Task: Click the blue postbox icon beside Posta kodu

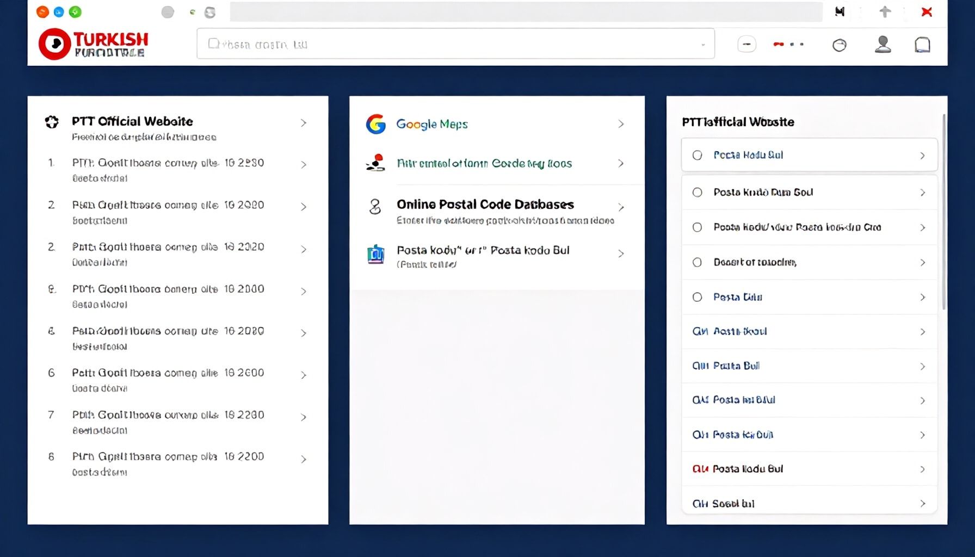Action: [376, 253]
